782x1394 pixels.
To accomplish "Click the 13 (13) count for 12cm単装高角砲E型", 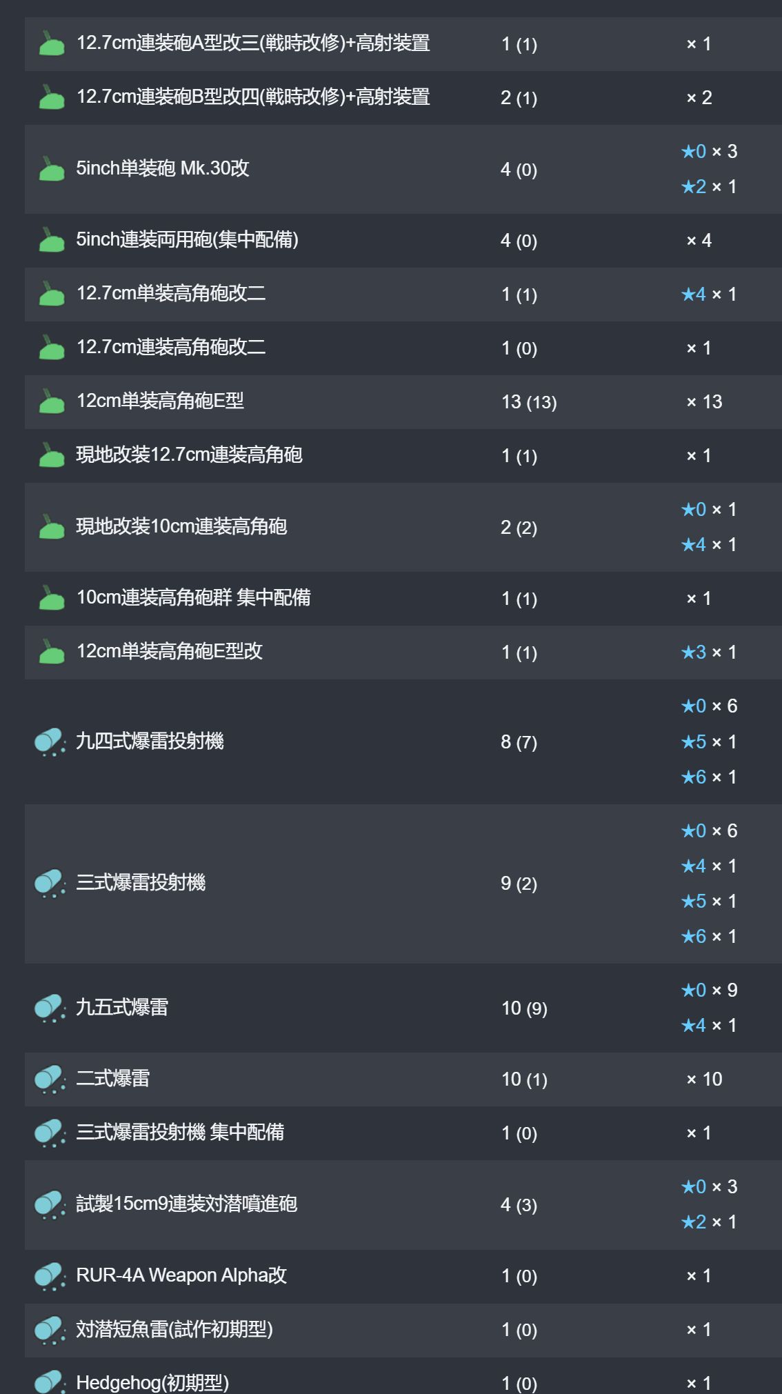I will pyautogui.click(x=529, y=402).
